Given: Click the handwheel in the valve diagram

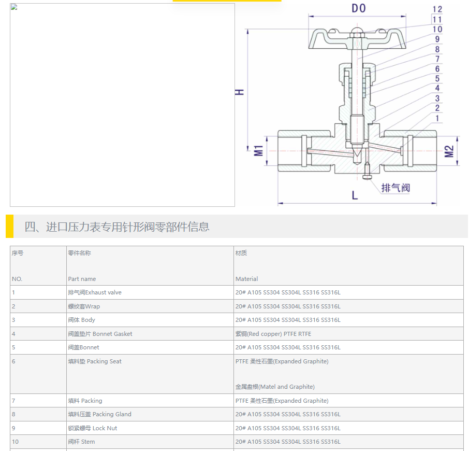Looking at the screenshot, I should (357, 39).
